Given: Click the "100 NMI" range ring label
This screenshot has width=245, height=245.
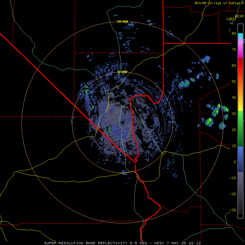Looking at the screenshot, I should point(122,22).
